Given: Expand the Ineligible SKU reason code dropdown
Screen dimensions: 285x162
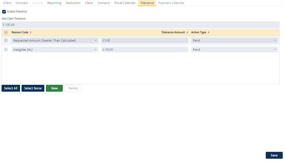Looking at the screenshot, I should tap(55, 50).
